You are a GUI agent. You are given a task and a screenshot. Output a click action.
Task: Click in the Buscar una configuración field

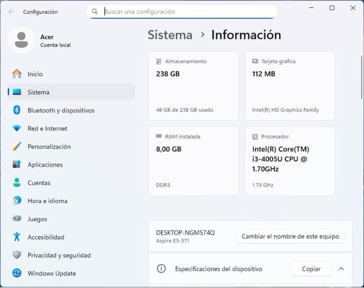(182, 11)
